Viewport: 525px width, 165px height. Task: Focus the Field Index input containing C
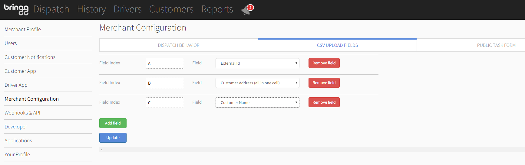[164, 102]
